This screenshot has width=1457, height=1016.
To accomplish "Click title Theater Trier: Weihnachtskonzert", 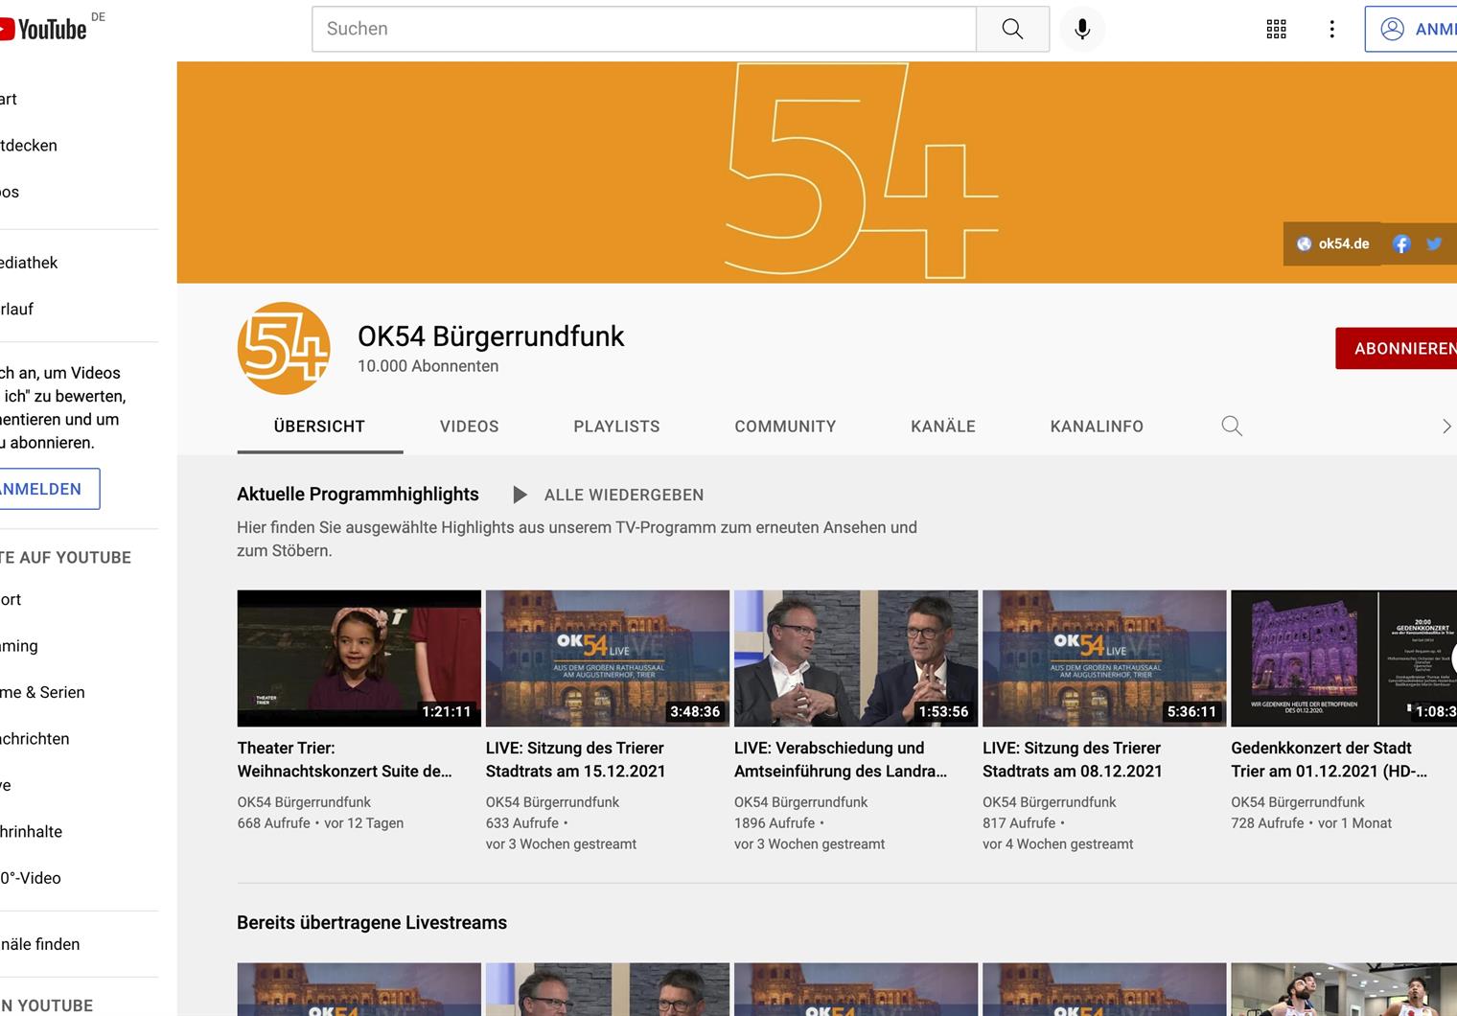I will [345, 759].
